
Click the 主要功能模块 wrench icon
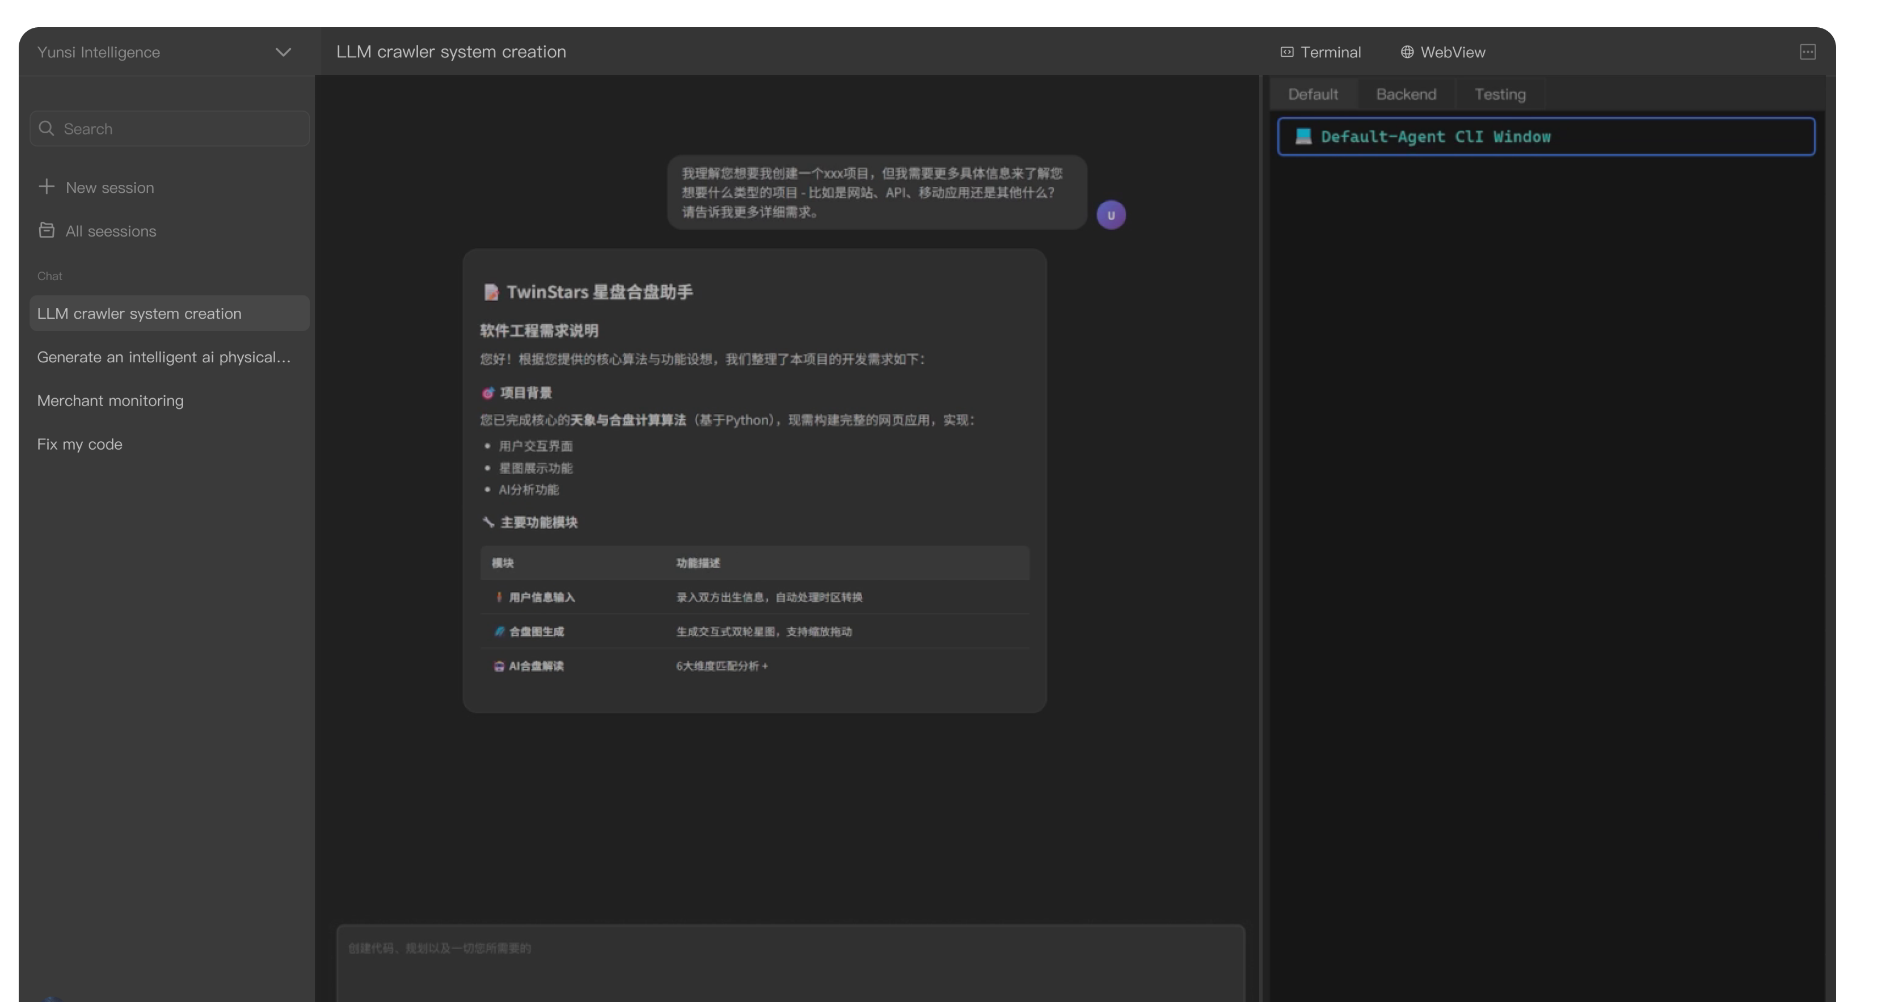488,522
